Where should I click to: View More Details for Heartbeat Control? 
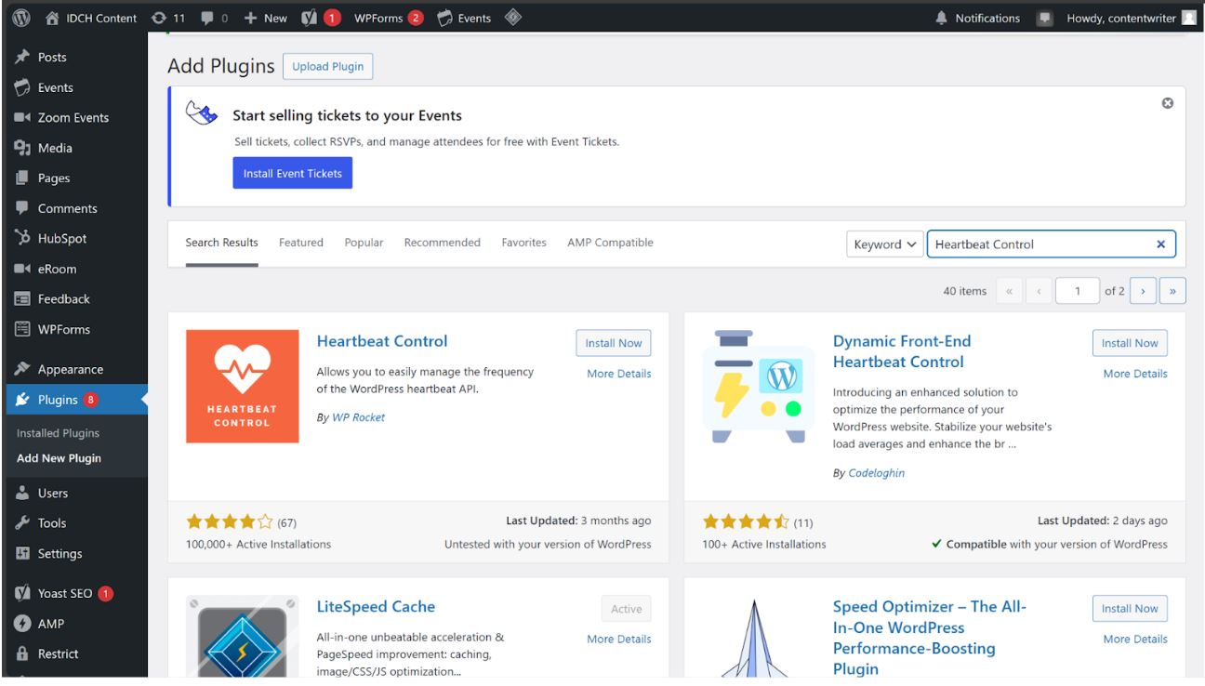click(x=619, y=374)
